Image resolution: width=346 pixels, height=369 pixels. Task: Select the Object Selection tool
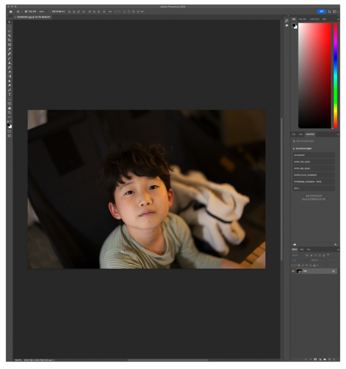9,36
